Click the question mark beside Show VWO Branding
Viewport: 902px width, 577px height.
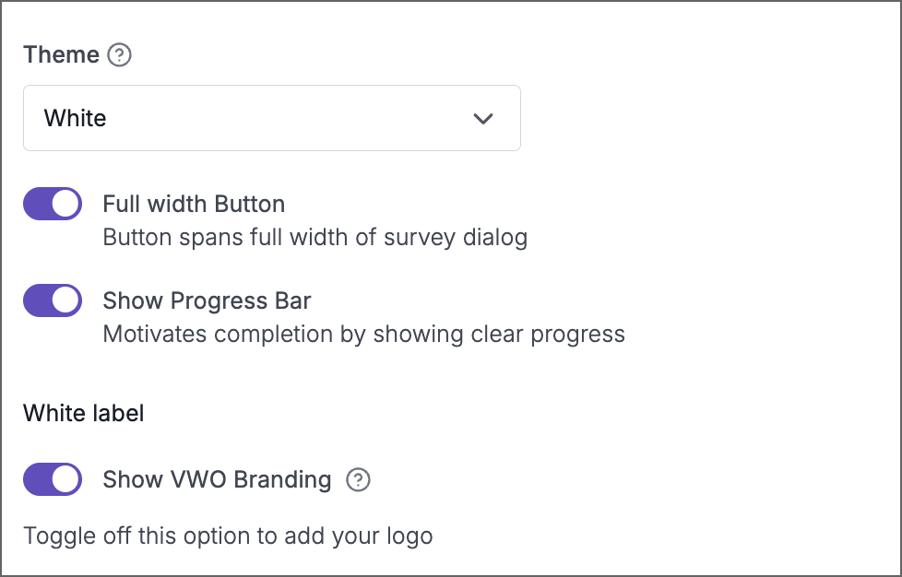pyautogui.click(x=359, y=479)
